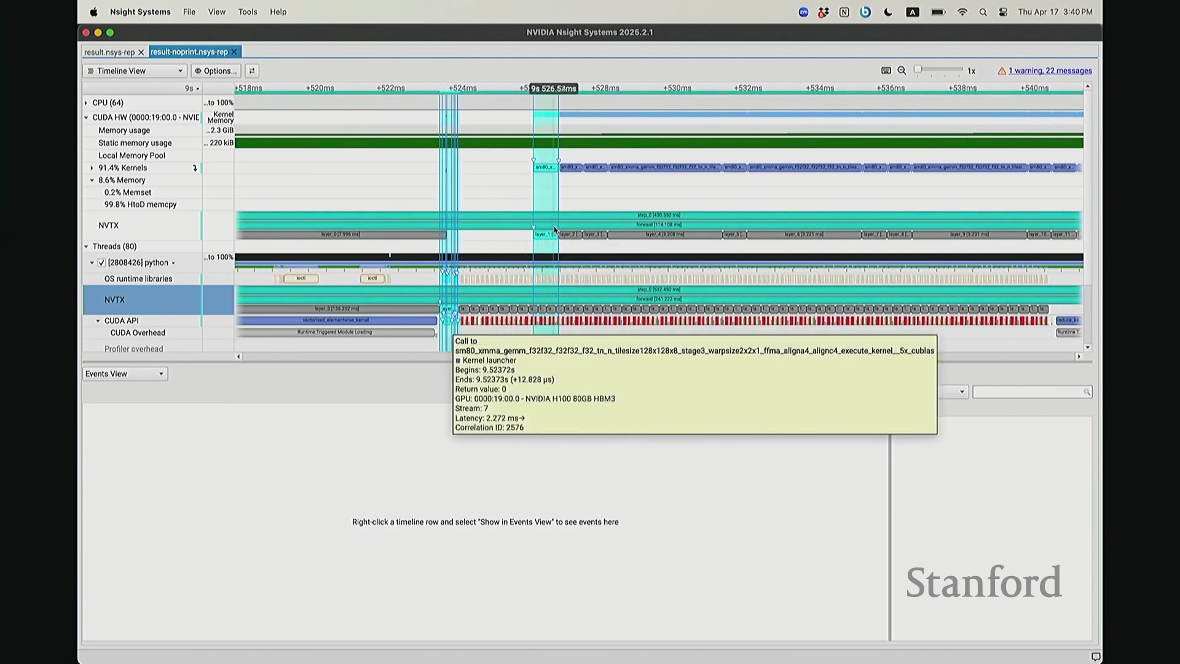Collapse the CUDA HW row
Image resolution: width=1180 pixels, height=664 pixels.
[86, 117]
